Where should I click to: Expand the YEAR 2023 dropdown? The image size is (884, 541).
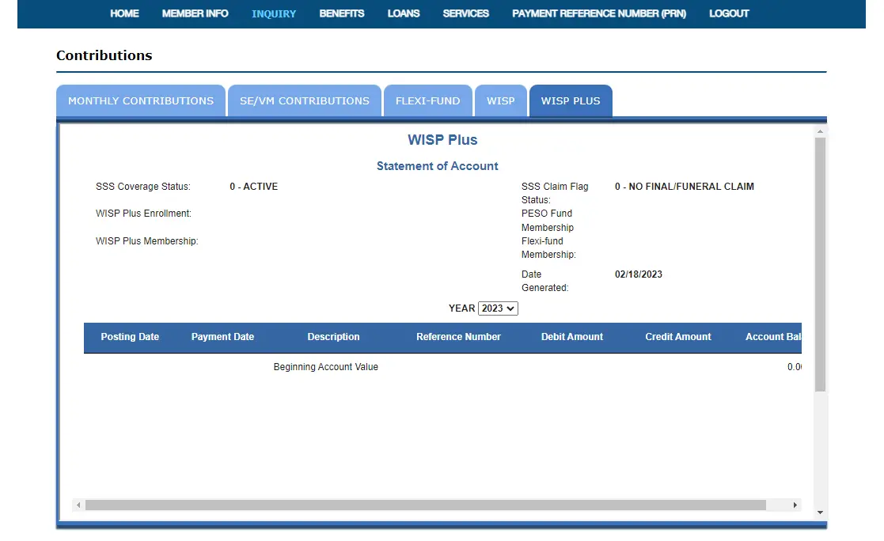point(498,308)
